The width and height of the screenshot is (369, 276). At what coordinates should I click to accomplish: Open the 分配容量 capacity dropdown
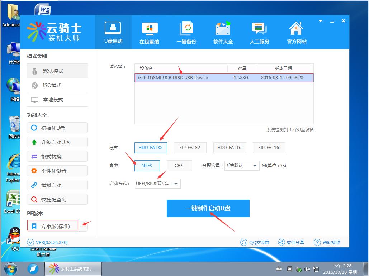click(242, 166)
